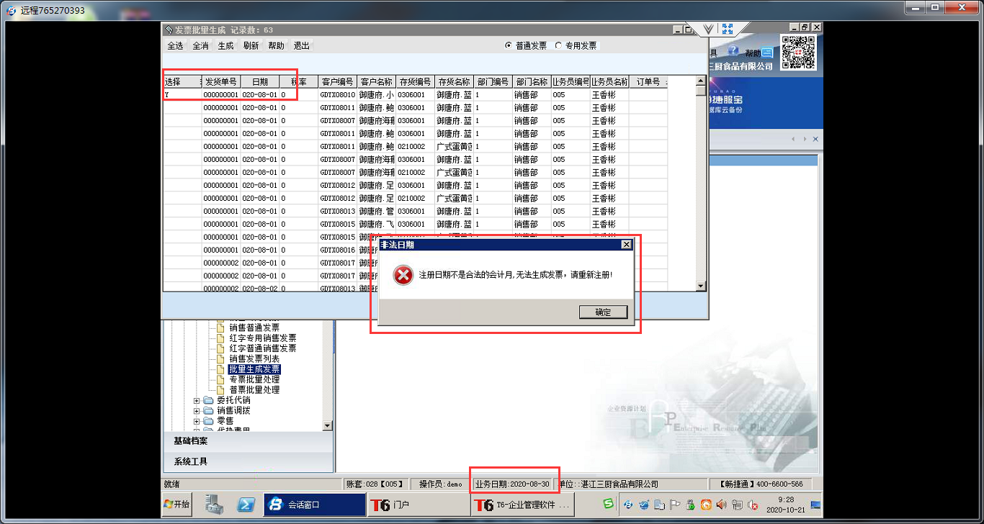984x524 pixels.
Task: Click the 退出 toolbar button
Action: (x=301, y=45)
